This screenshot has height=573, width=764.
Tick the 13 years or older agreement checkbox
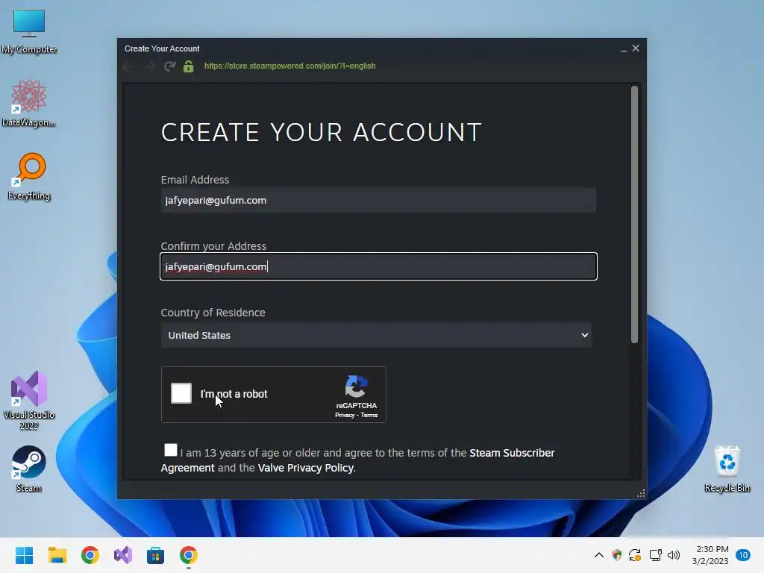click(x=171, y=450)
